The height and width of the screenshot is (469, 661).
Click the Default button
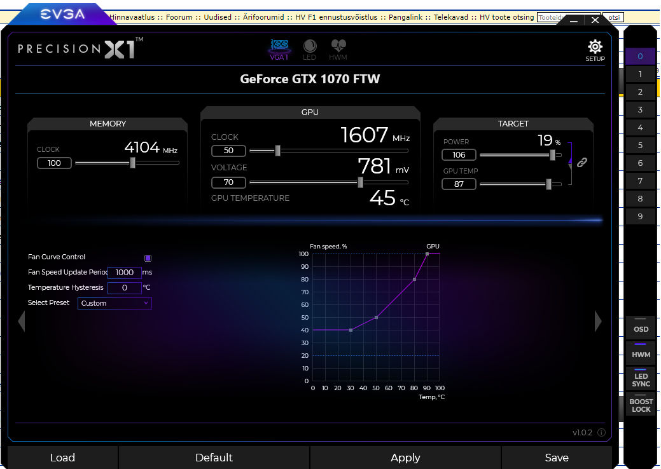pos(214,458)
